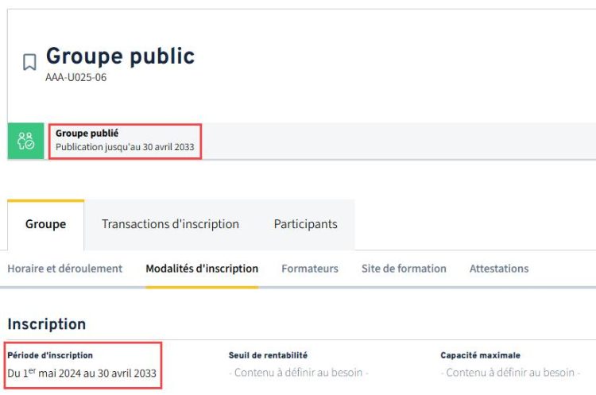Open the Transactions d'inscription tab

pos(170,224)
